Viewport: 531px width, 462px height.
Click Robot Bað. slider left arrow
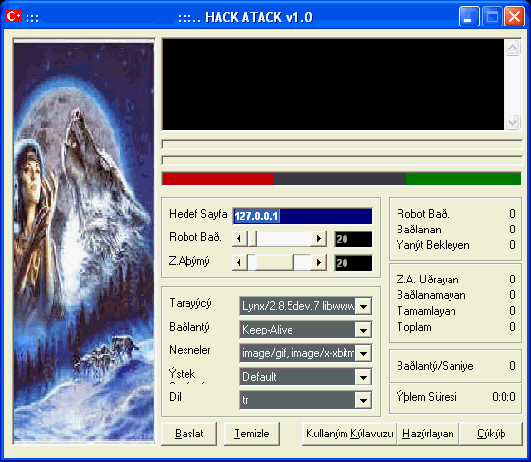(239, 239)
